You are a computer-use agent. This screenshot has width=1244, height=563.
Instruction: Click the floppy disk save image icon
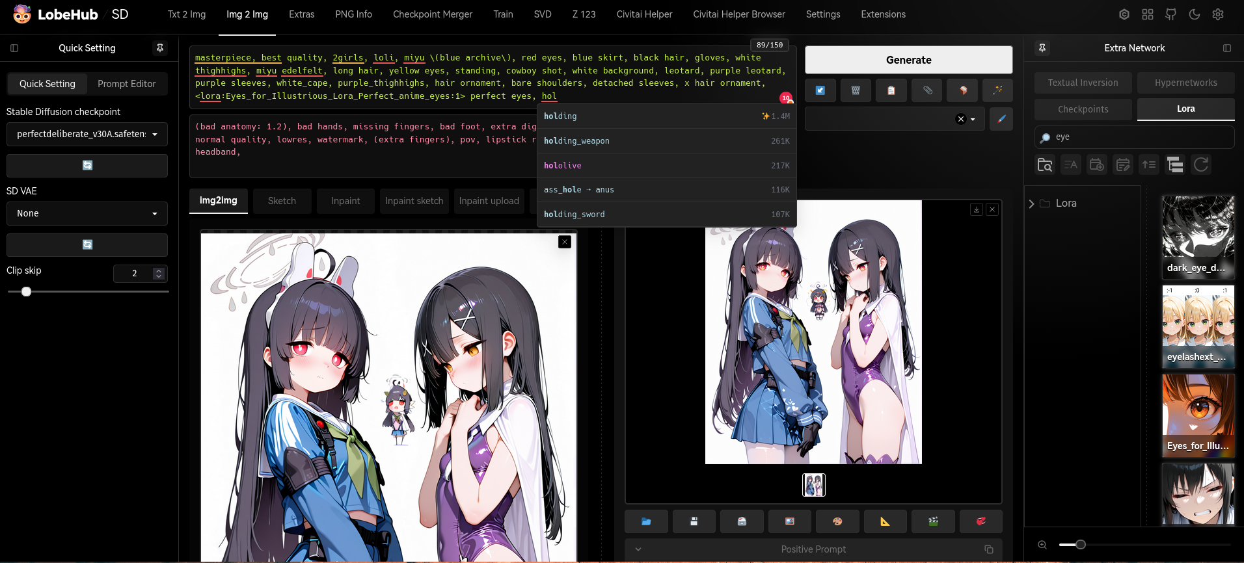pos(694,521)
